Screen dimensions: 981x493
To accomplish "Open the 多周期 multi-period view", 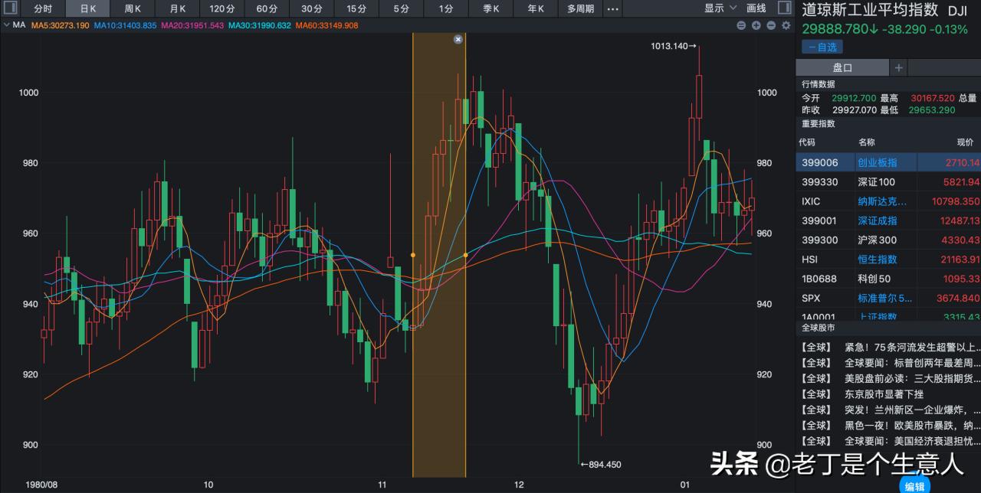I will click(580, 8).
